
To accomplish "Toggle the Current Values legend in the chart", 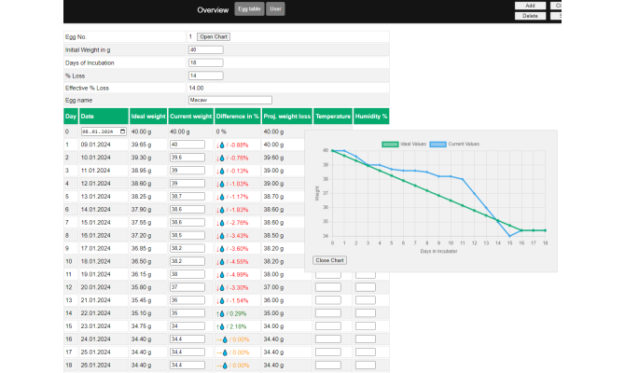I will pos(454,145).
